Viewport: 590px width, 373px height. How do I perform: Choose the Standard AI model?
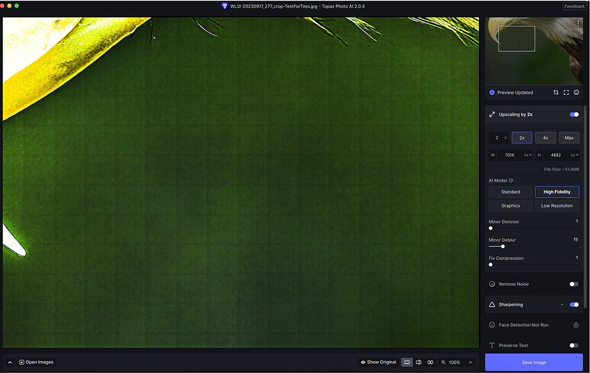click(511, 192)
